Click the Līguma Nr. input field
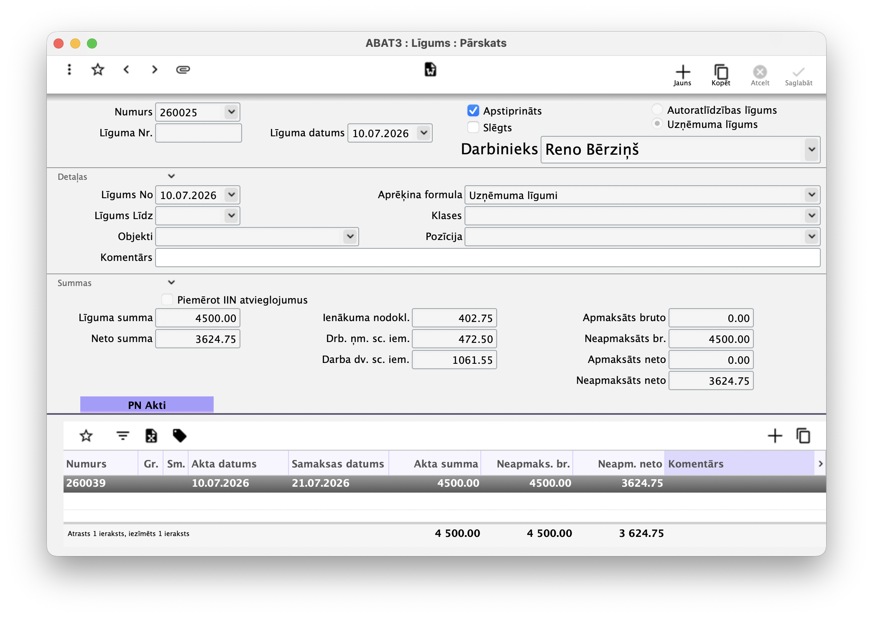 coord(198,133)
